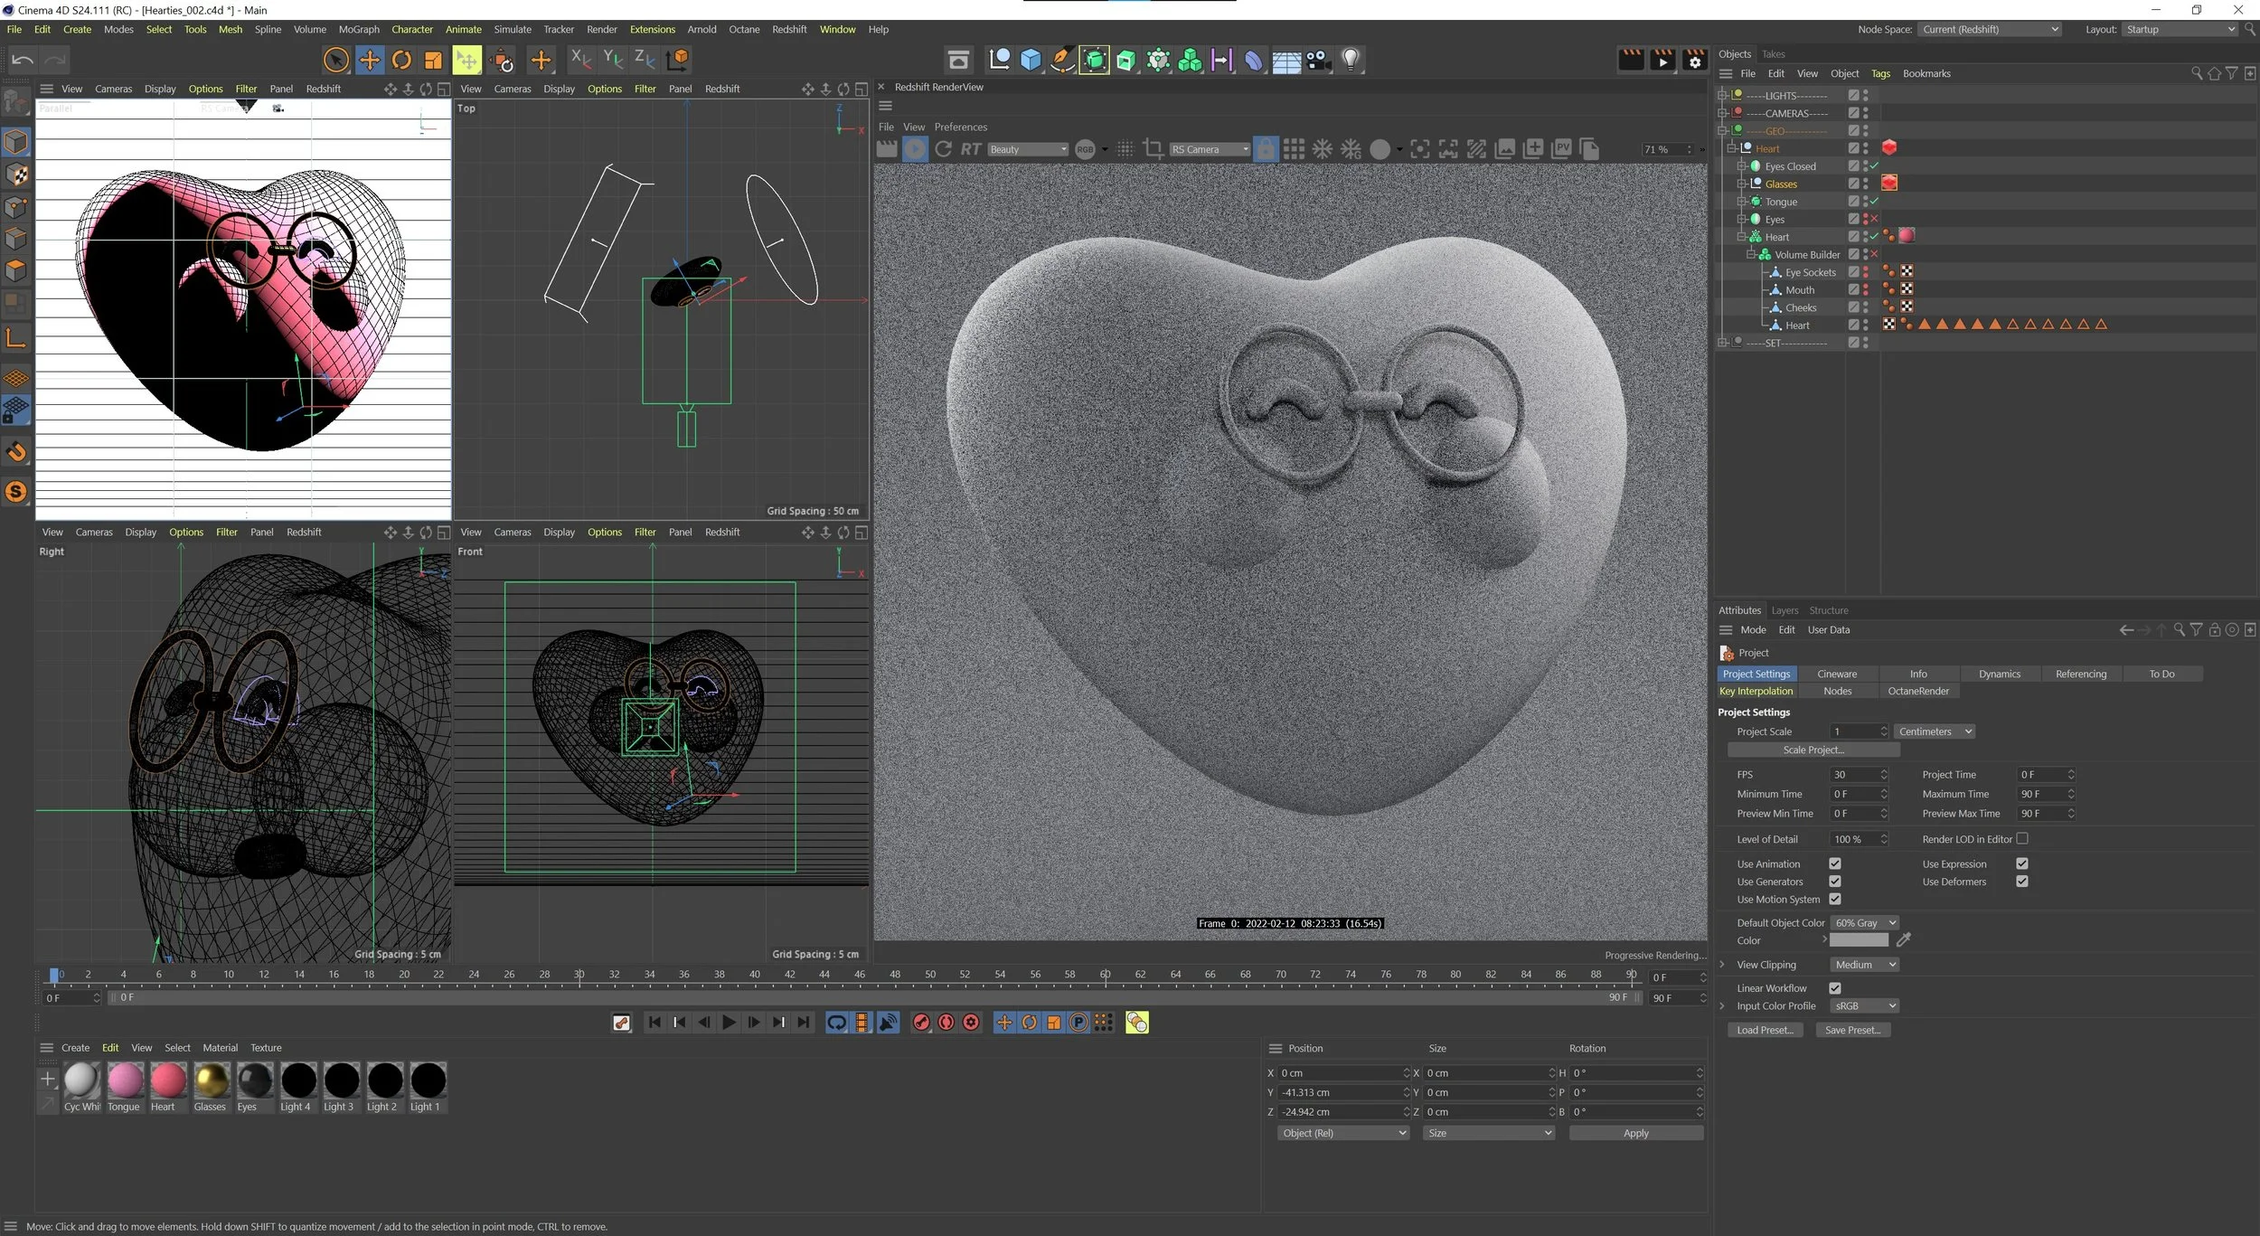Image resolution: width=2260 pixels, height=1236 pixels.
Task: Toggle the Use Animation checkbox
Action: click(1834, 863)
